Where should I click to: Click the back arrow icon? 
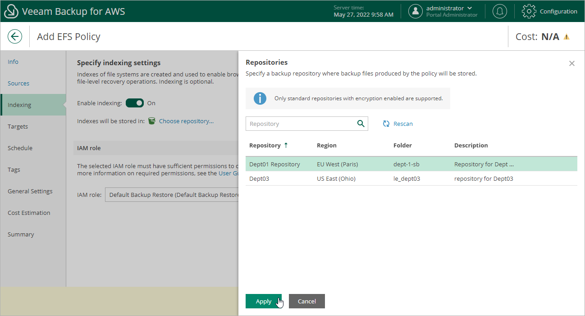click(15, 36)
